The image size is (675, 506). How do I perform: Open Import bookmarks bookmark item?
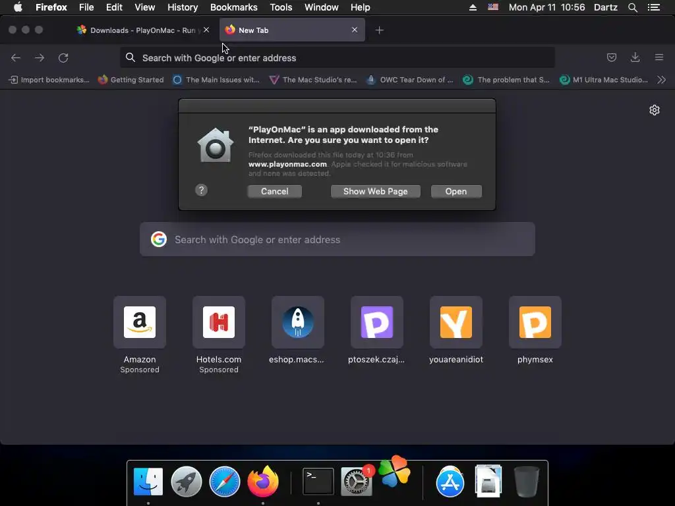click(x=49, y=80)
